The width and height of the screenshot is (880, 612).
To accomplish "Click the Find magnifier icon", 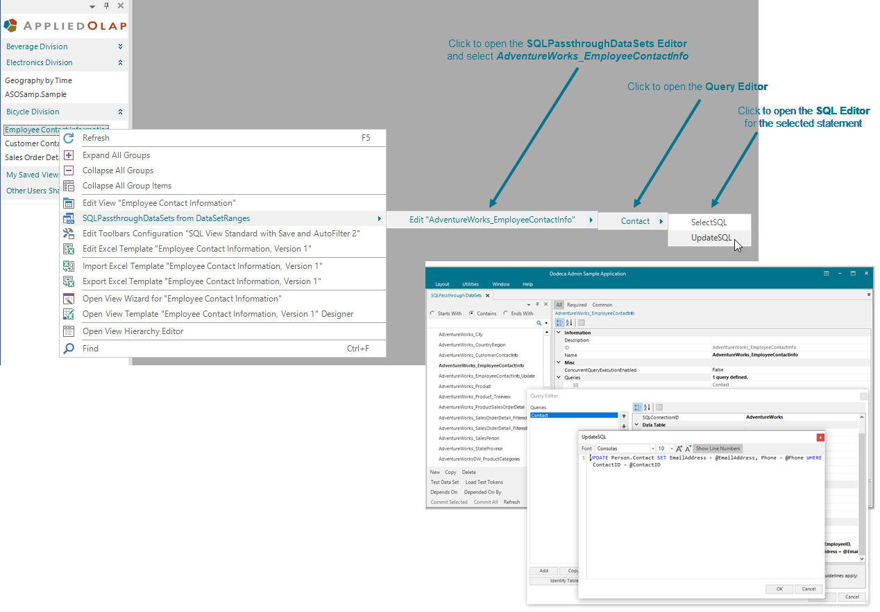I will (69, 349).
